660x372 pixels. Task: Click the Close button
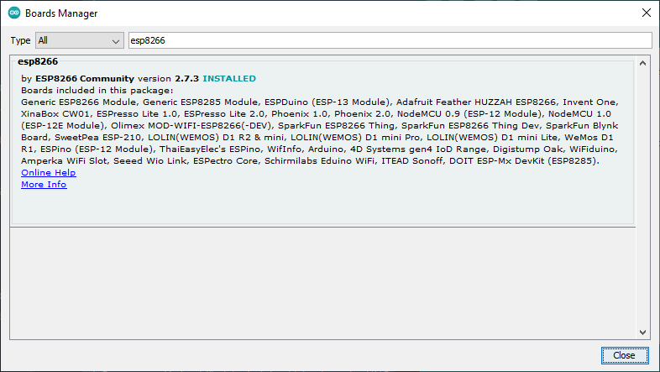pos(625,355)
